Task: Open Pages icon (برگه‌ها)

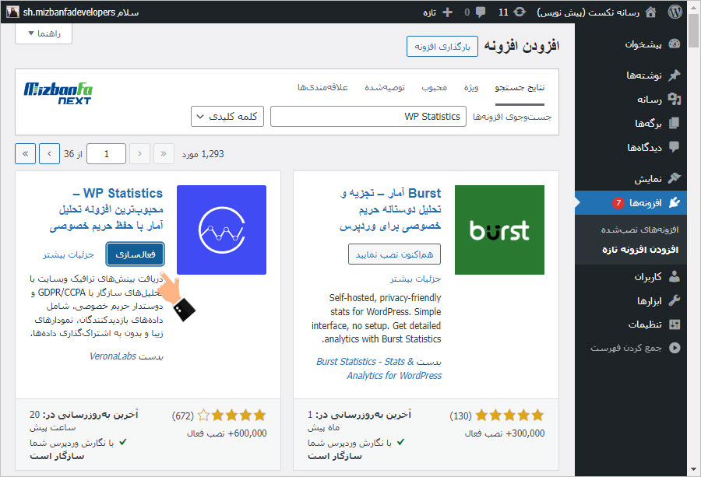Action: tap(675, 123)
